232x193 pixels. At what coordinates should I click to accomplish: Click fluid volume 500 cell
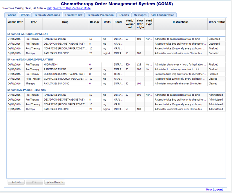[x=130, y=65]
